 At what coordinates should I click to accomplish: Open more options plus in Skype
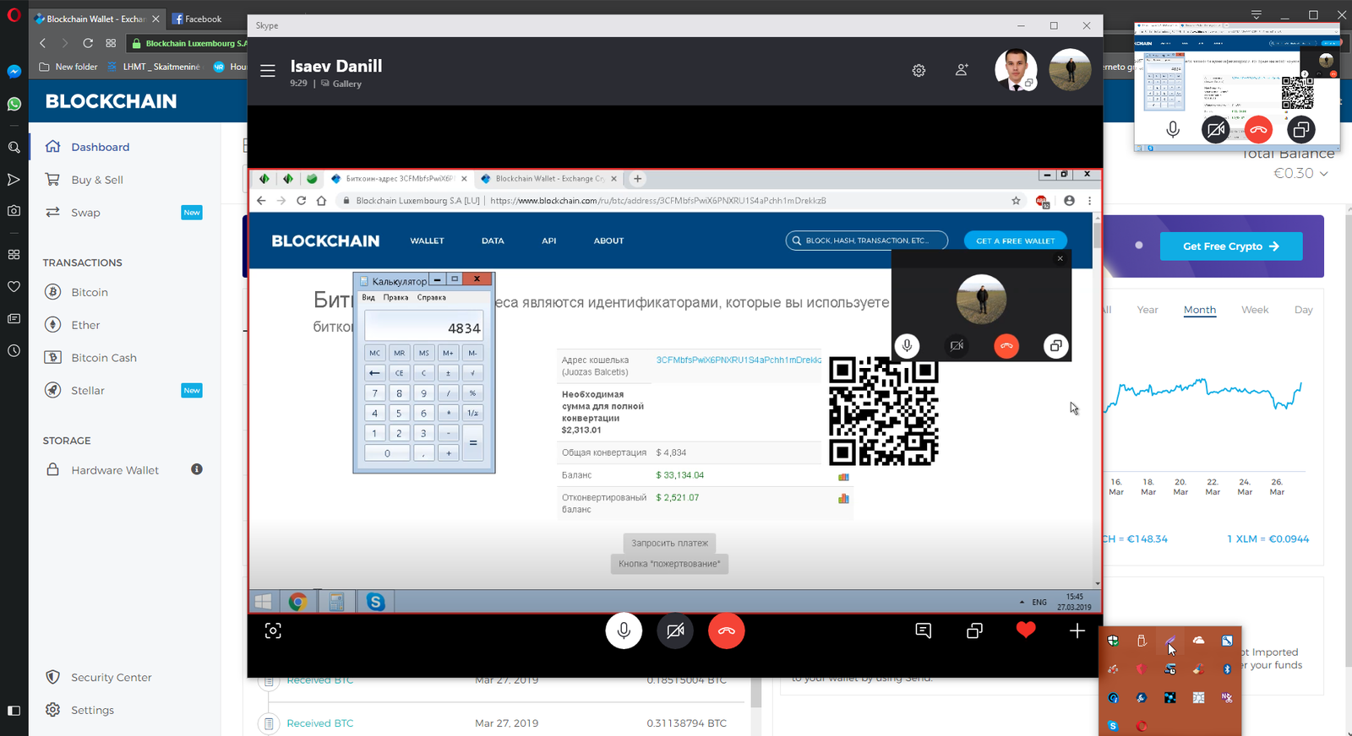click(1077, 630)
